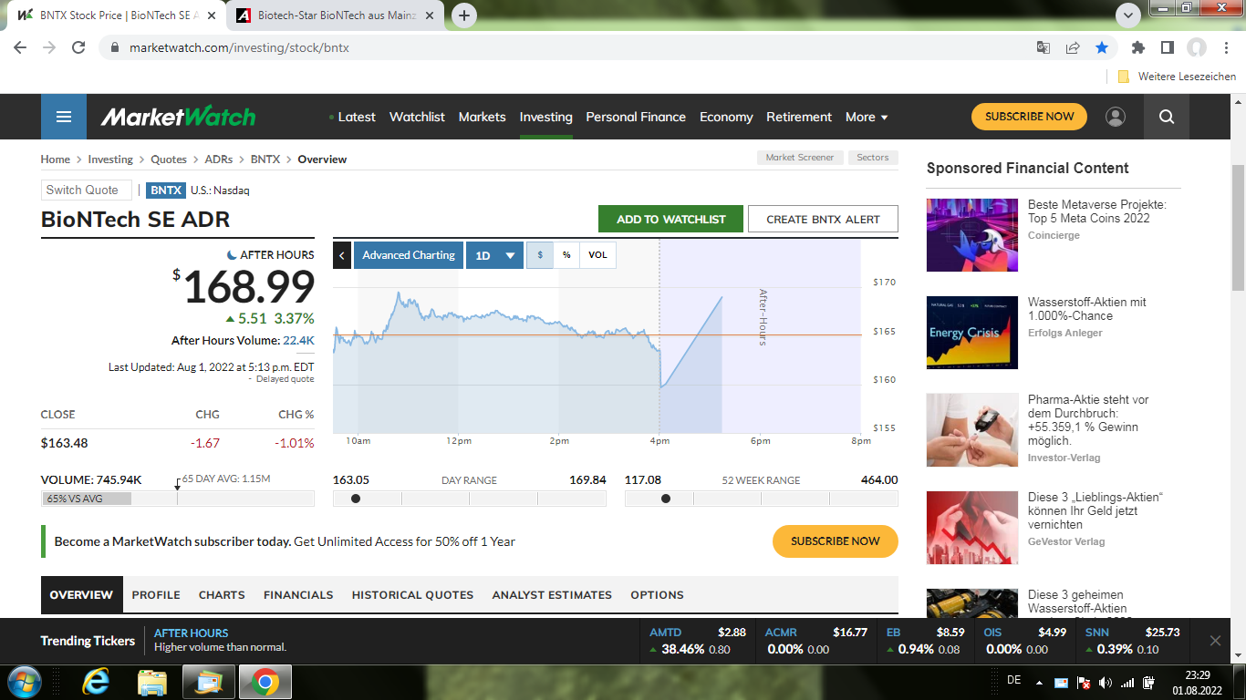Launch Internet Explorer from the taskbar
The image size is (1246, 700).
click(96, 682)
